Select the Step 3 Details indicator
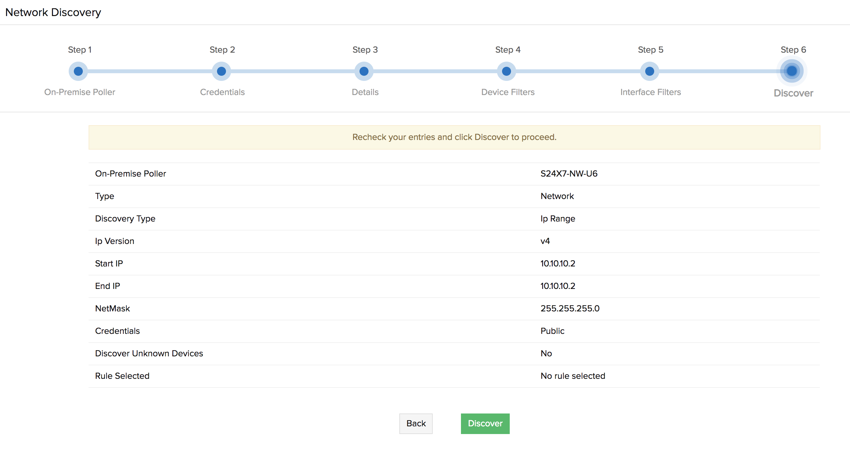The height and width of the screenshot is (461, 850). (x=364, y=71)
